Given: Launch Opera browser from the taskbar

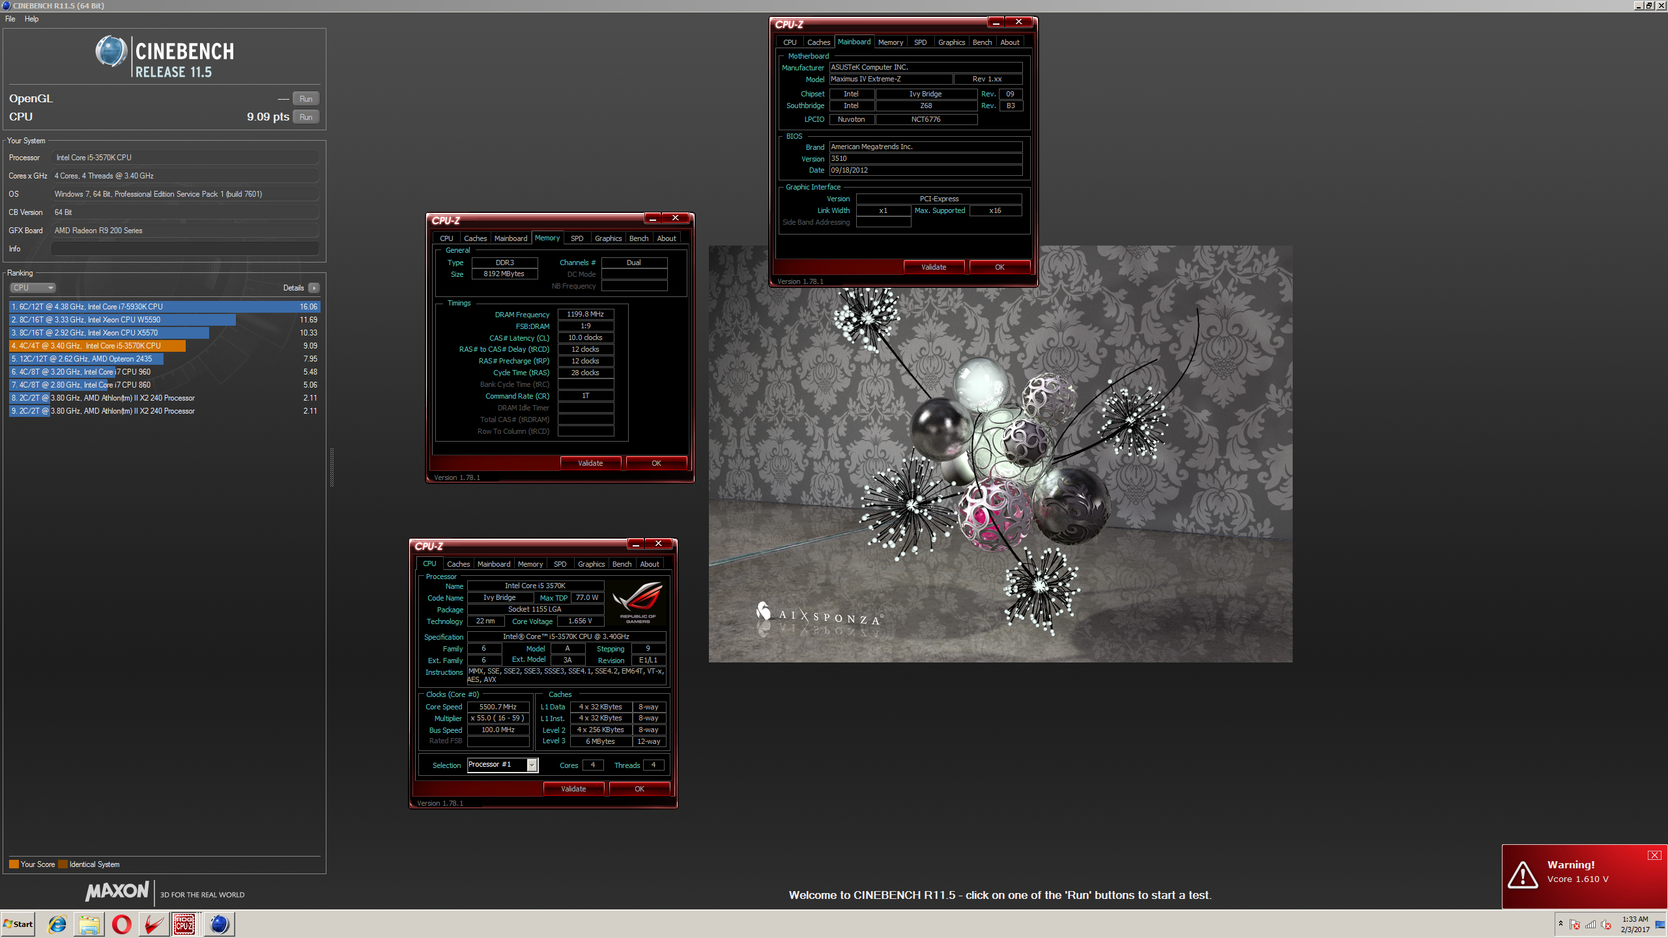Looking at the screenshot, I should [x=121, y=924].
